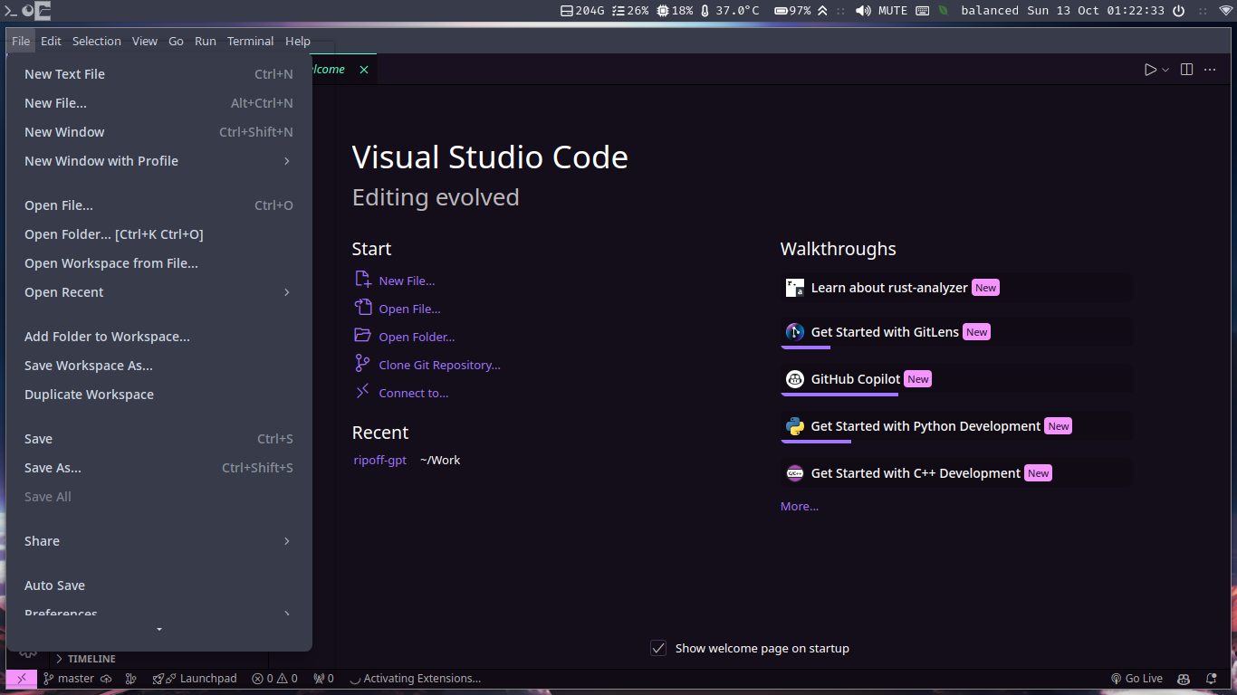Open the Selection menu
Viewport: 1237px width, 695px height.
(x=97, y=41)
